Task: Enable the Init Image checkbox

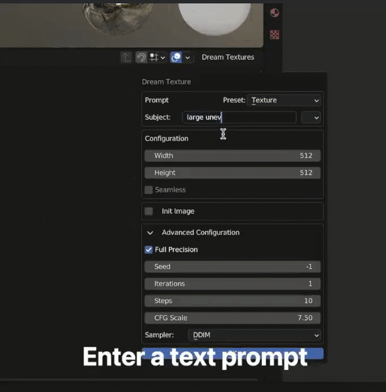Action: click(x=149, y=211)
